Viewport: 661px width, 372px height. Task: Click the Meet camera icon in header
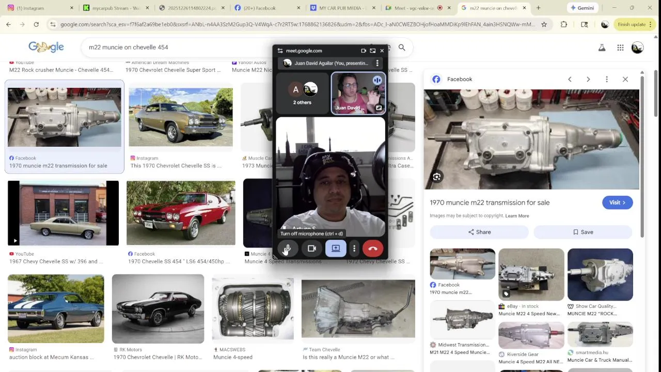coord(364,51)
